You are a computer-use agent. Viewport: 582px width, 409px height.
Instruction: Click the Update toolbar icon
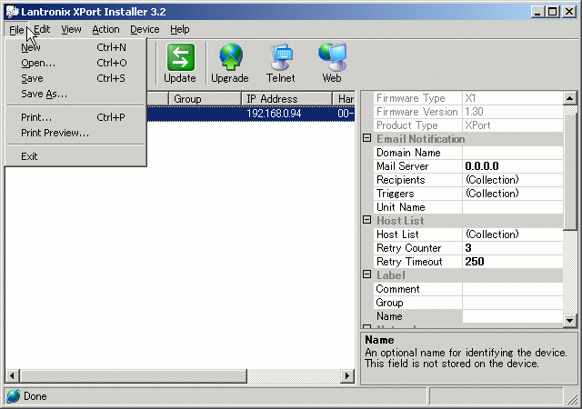tap(180, 57)
